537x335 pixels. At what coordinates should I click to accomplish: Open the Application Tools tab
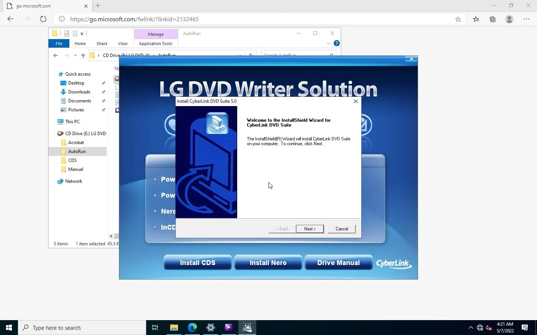[x=156, y=44]
